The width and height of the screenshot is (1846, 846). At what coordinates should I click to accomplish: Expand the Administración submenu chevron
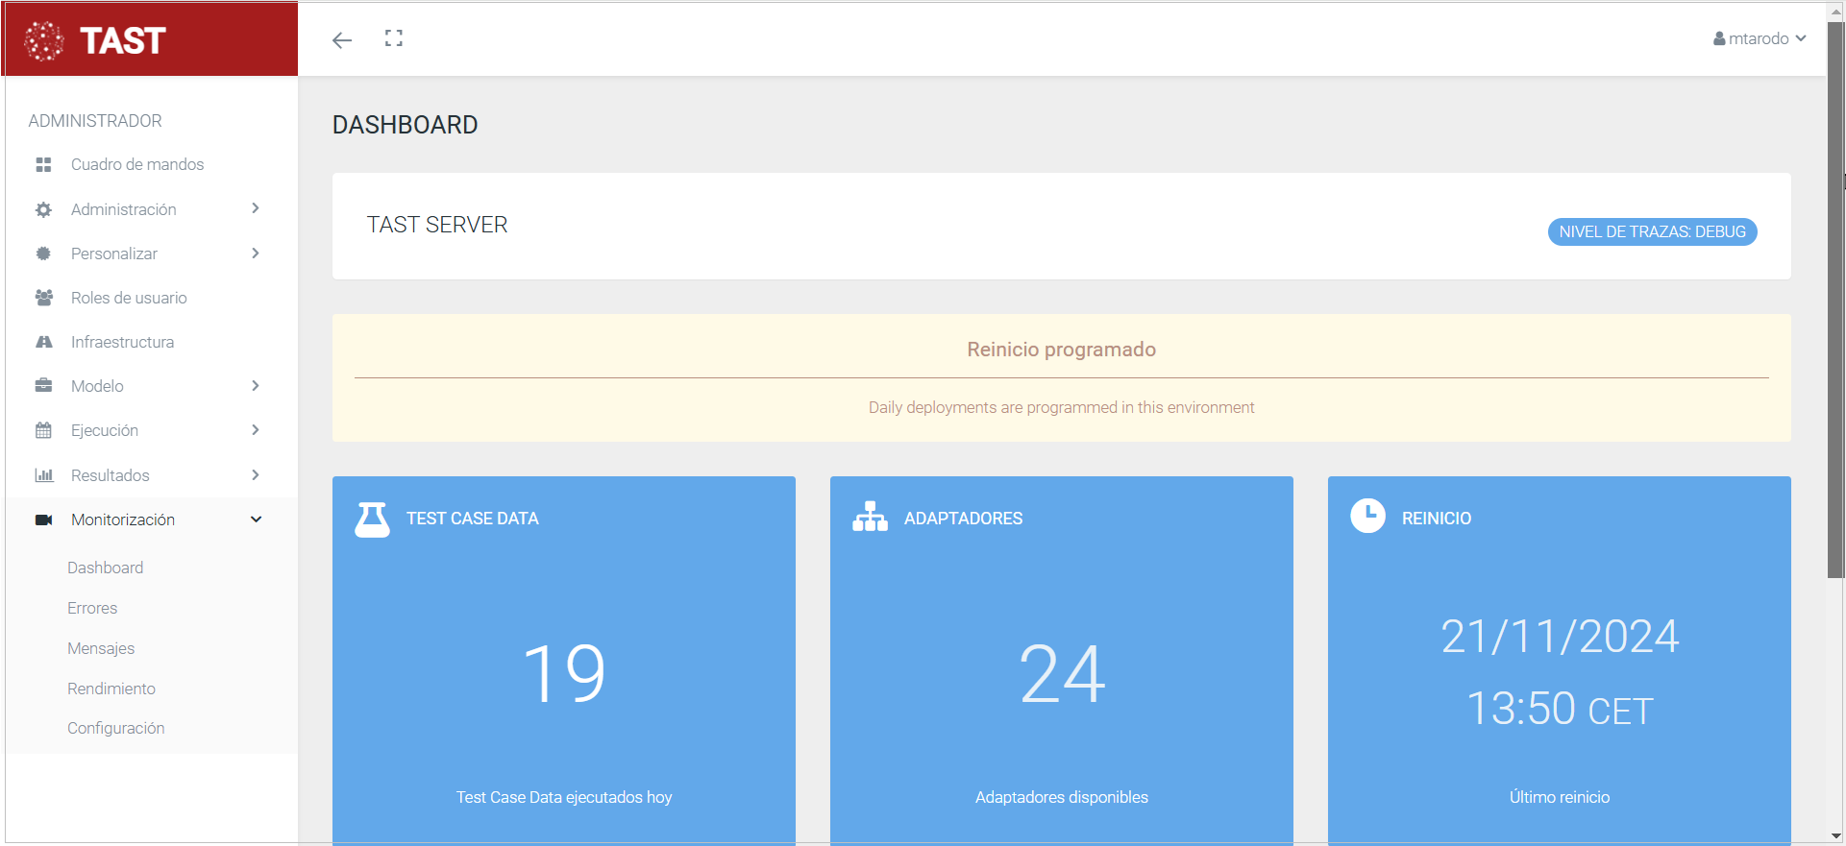256,208
